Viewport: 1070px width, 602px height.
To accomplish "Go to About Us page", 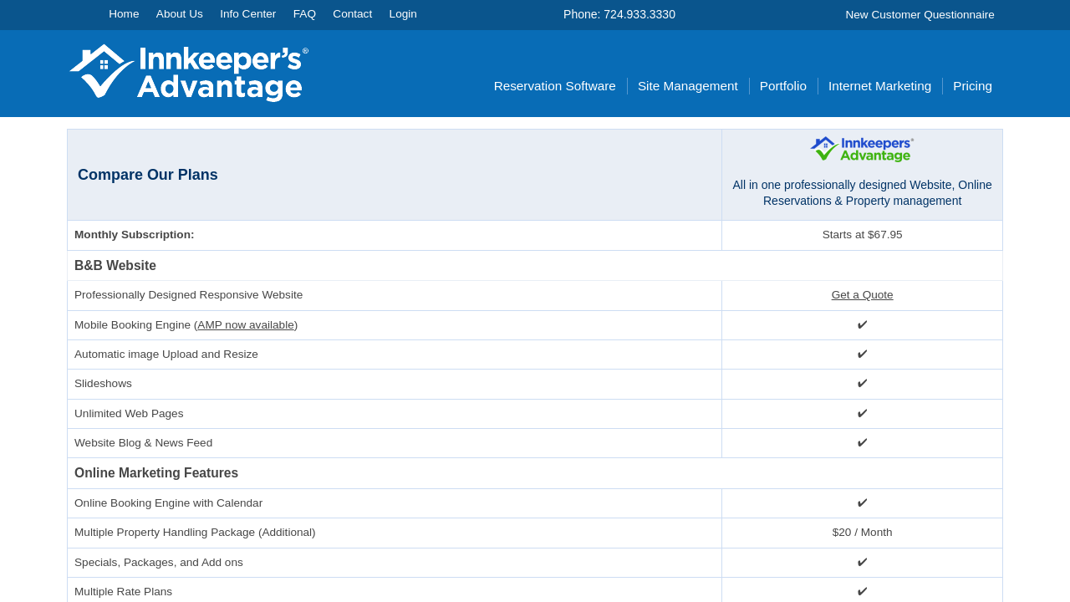I will pyautogui.click(x=179, y=14).
